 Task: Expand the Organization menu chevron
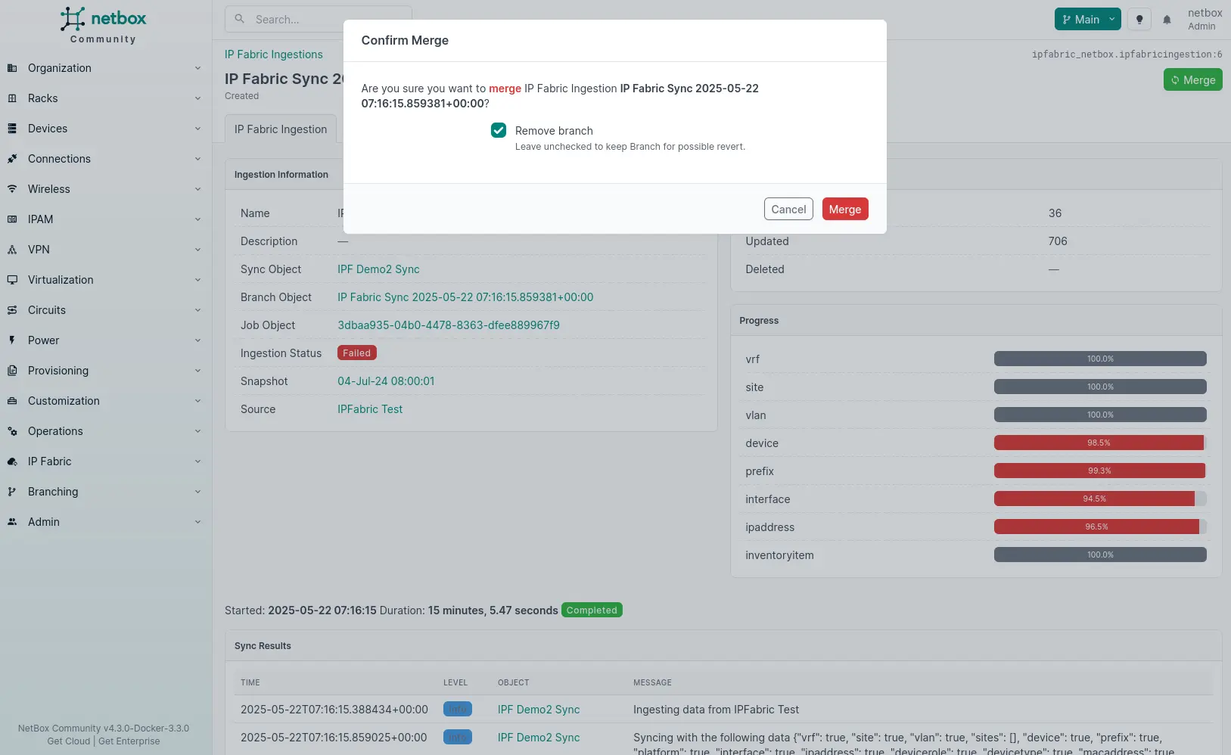197,68
